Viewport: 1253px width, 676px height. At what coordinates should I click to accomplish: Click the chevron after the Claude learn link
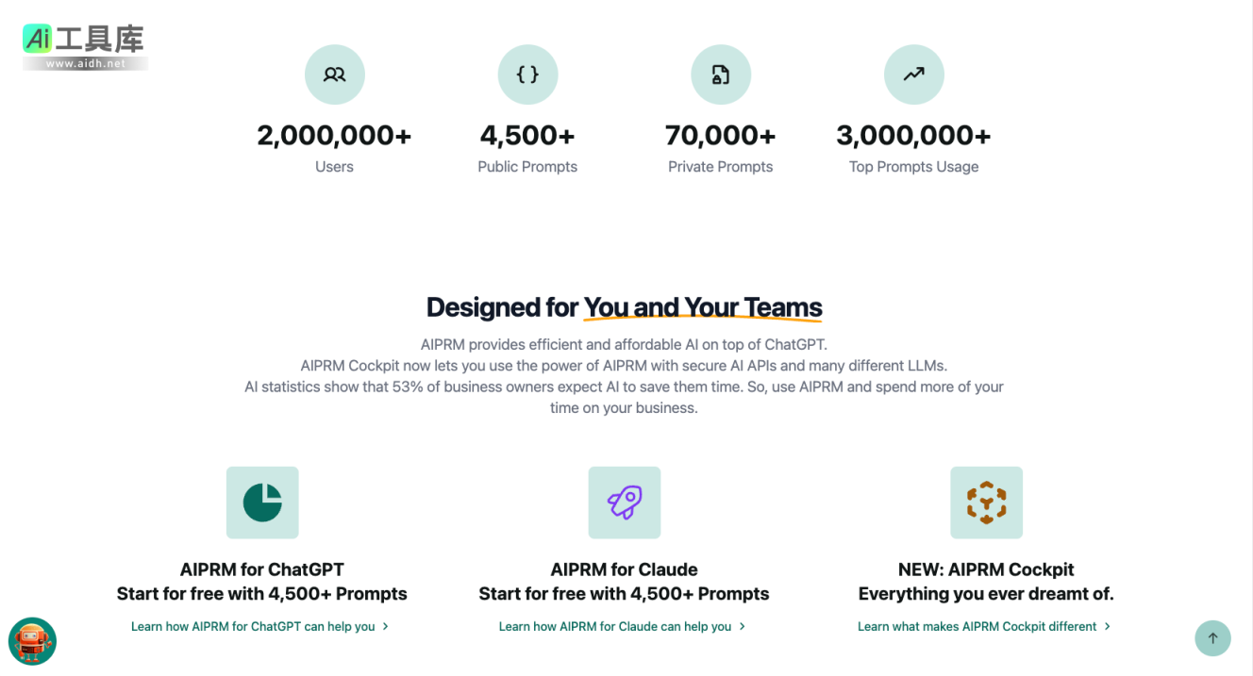(743, 627)
